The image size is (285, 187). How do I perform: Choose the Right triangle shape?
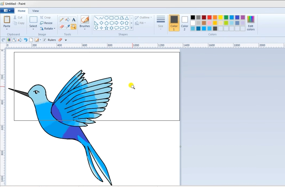[96, 23]
